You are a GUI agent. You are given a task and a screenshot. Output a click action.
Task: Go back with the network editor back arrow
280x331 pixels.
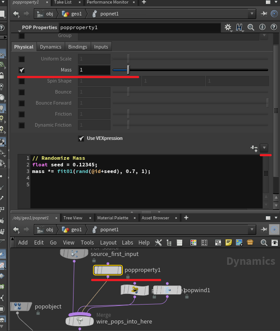click(16, 229)
